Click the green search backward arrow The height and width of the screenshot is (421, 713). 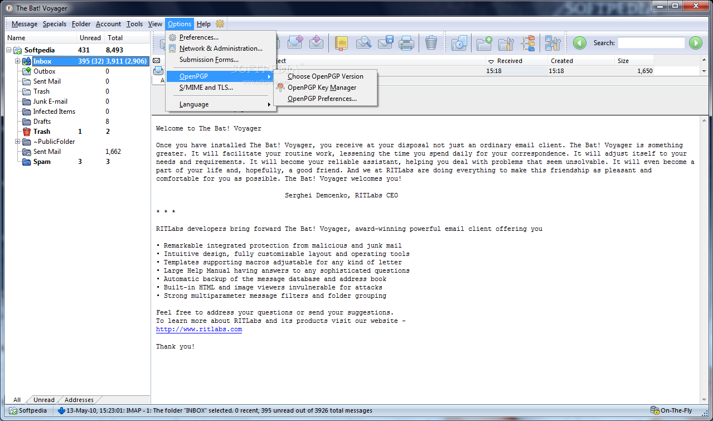(580, 43)
